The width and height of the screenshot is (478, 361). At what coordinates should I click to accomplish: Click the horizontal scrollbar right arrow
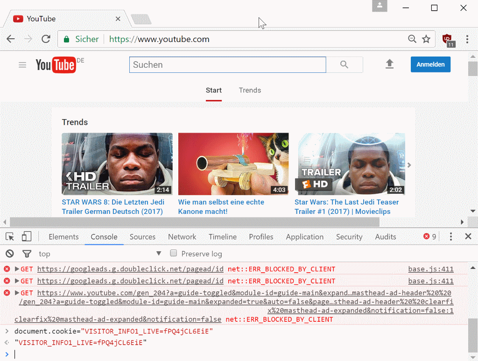pyautogui.click(x=462, y=222)
